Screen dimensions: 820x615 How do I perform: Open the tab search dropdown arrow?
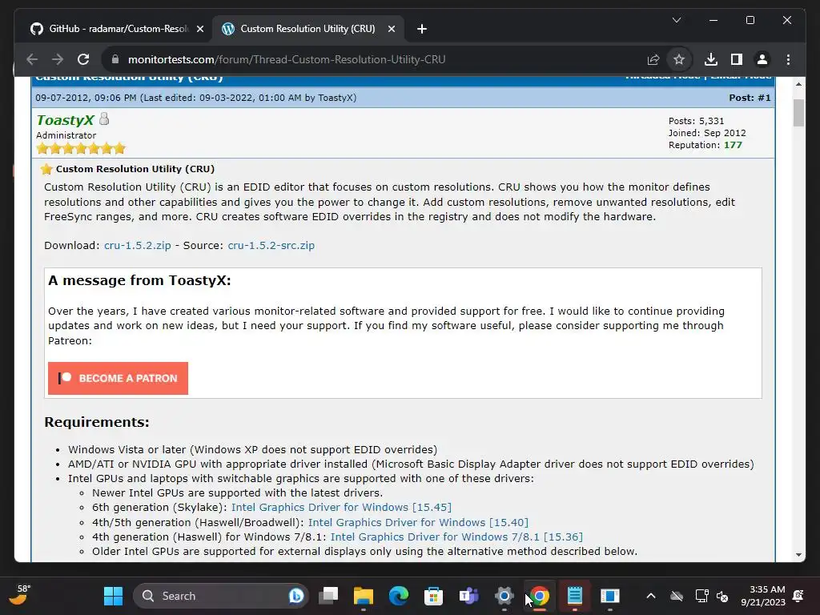pyautogui.click(x=677, y=20)
